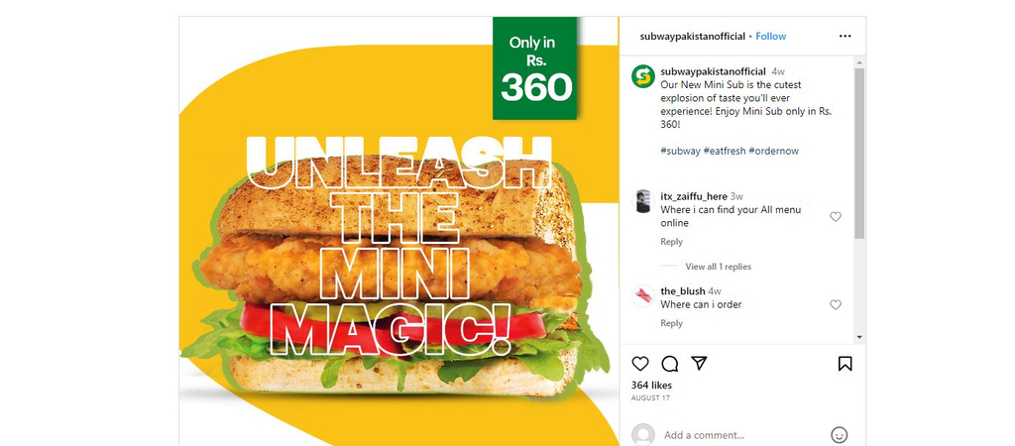Save the post with the bookmark icon
The width and height of the screenshot is (1015, 446).
845,364
